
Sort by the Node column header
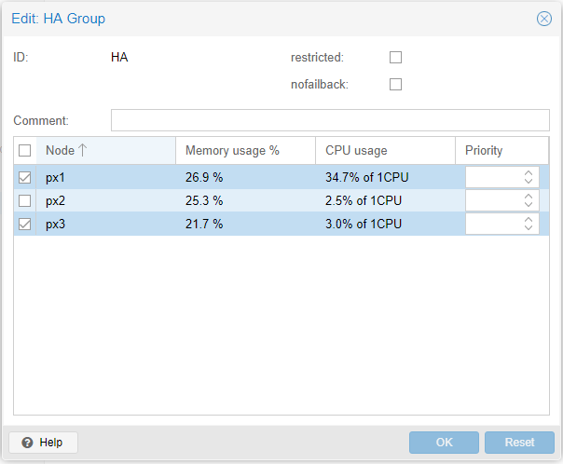click(104, 151)
